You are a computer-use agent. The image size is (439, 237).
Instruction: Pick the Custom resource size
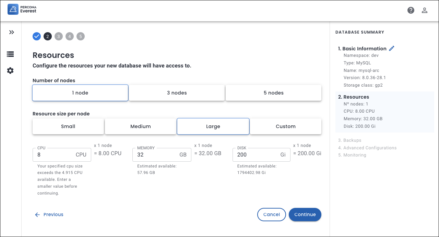[x=285, y=126]
